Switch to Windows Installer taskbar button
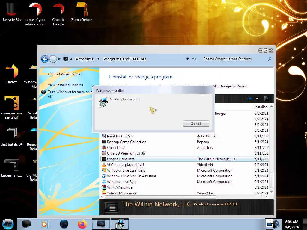The height and width of the screenshot is (230, 307). point(120,224)
